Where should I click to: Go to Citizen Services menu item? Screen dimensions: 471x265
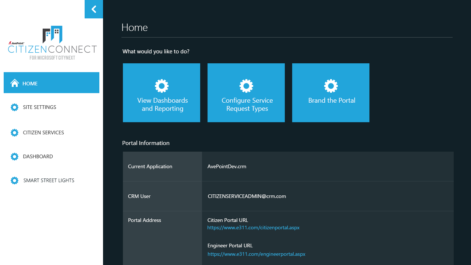click(43, 132)
